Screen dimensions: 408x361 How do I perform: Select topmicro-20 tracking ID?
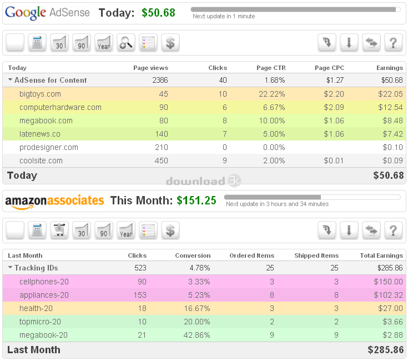pyautogui.click(x=204, y=322)
